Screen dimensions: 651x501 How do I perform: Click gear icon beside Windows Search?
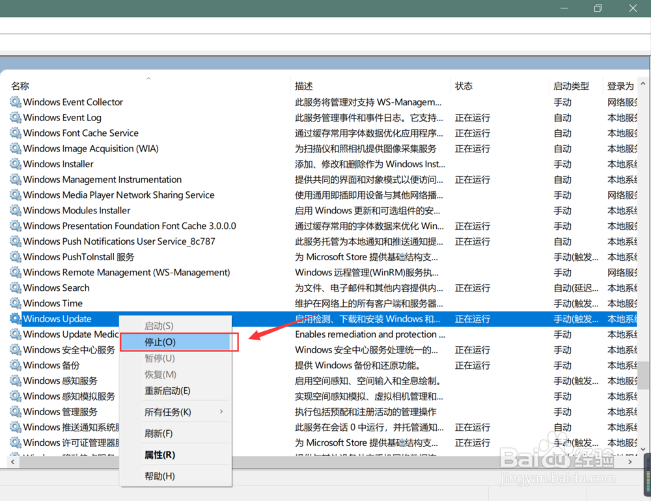16,288
